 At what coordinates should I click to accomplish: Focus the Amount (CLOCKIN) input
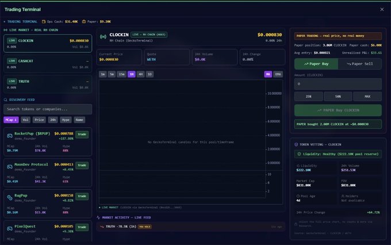coord(338,84)
